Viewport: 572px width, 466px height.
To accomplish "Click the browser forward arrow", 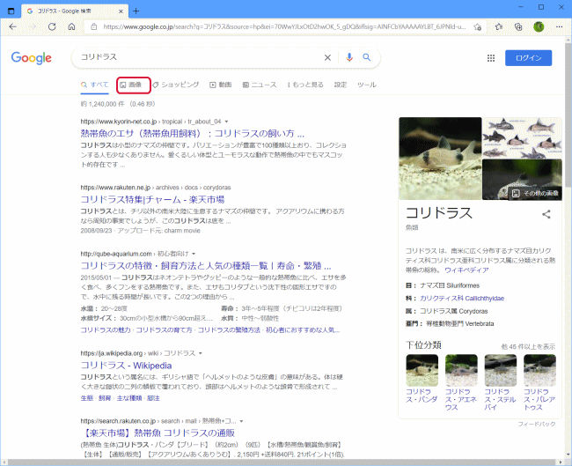I will tap(33, 26).
